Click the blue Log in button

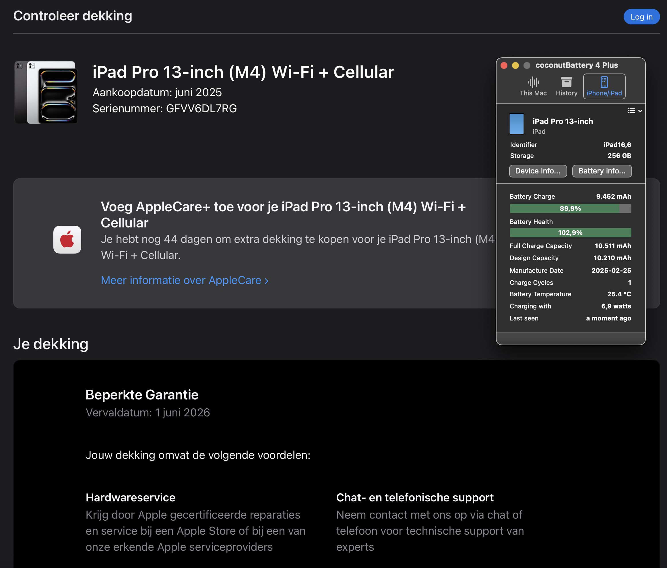641,17
